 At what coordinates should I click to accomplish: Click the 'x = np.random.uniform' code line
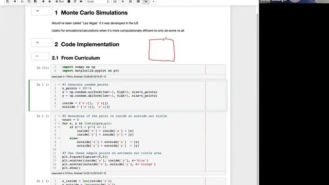[109, 92]
